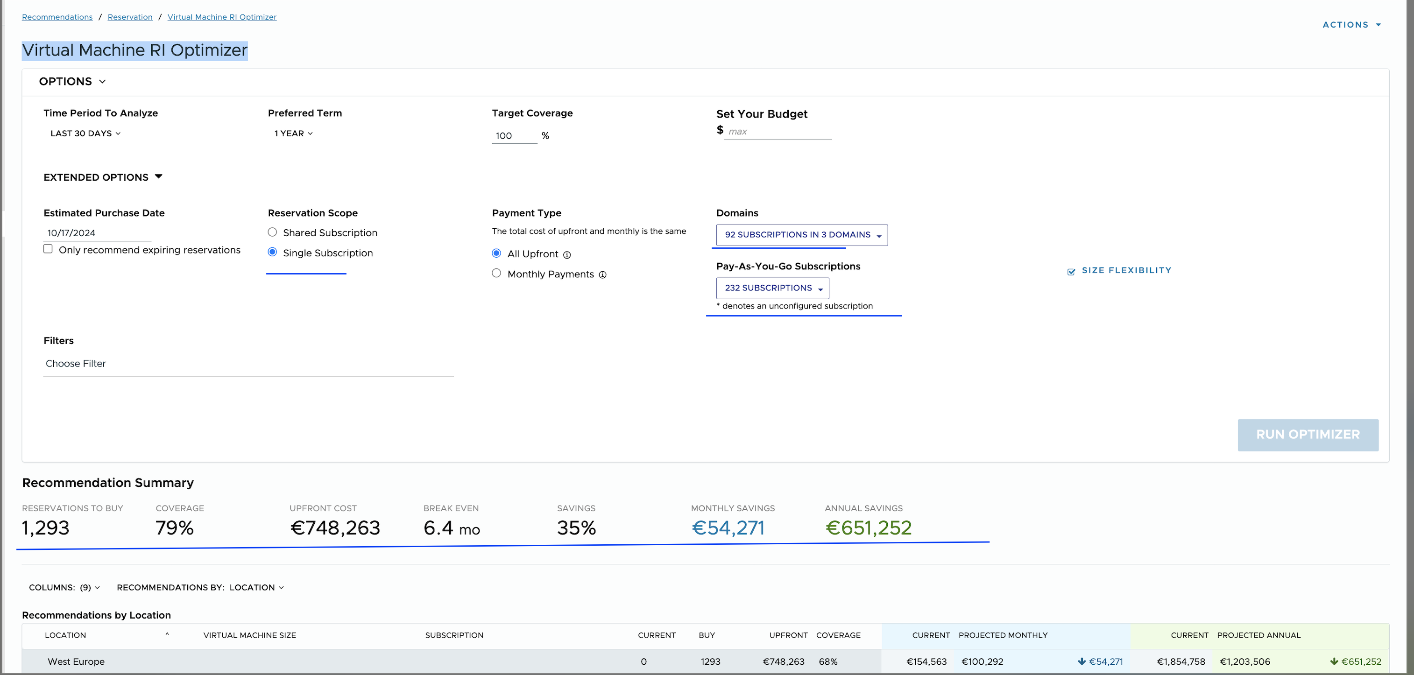Select Monthly Payments radio option
1414x675 pixels.
coord(496,273)
